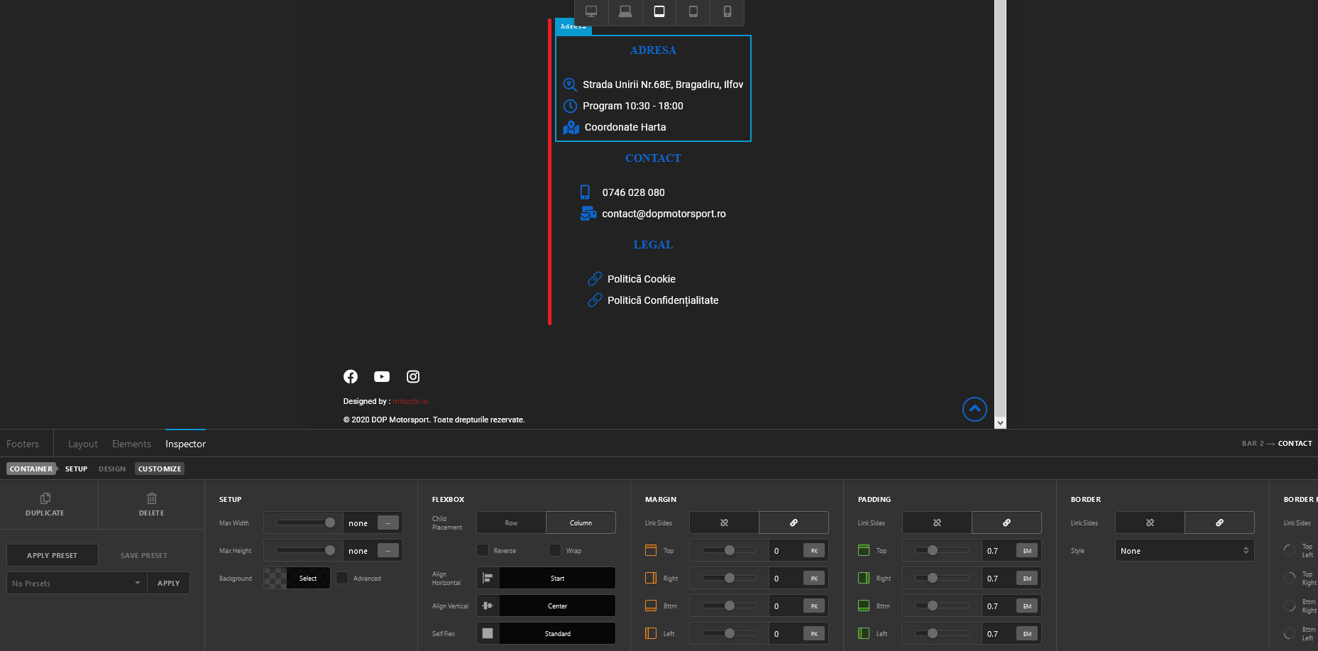Click the Margin Right side icon

click(651, 578)
